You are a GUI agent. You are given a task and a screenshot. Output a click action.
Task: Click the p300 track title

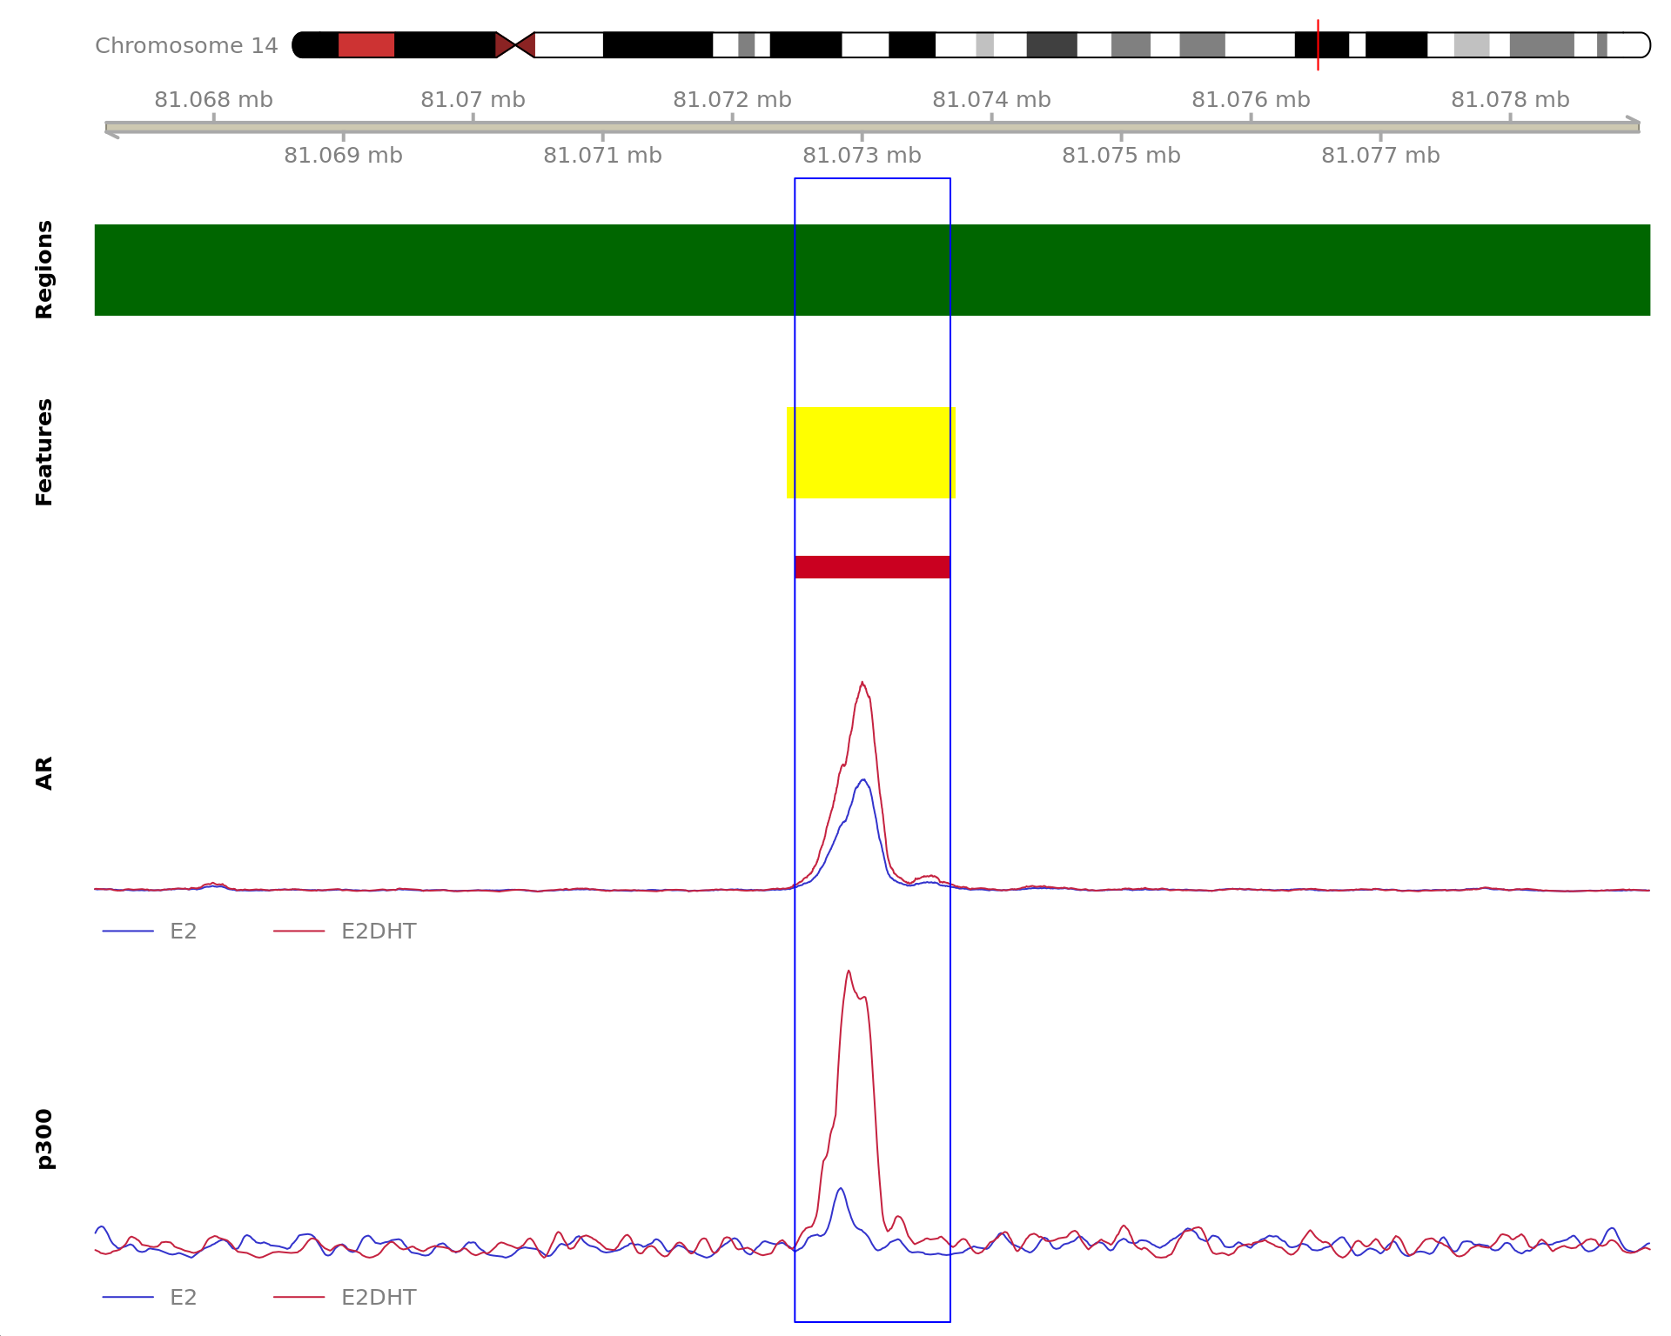(44, 1139)
